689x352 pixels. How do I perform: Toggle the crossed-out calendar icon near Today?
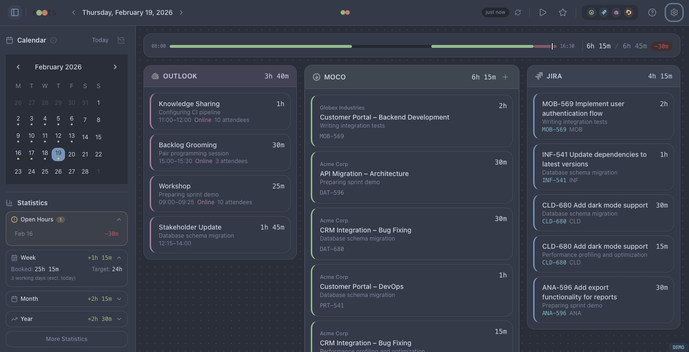click(121, 40)
